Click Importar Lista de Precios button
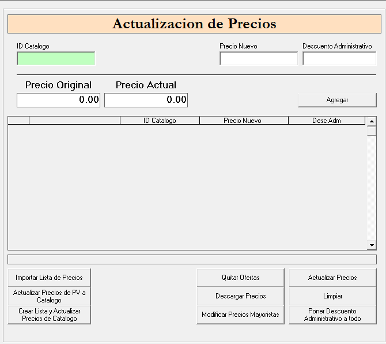Image resolution: width=386 pixels, height=344 pixels. pyautogui.click(x=49, y=278)
